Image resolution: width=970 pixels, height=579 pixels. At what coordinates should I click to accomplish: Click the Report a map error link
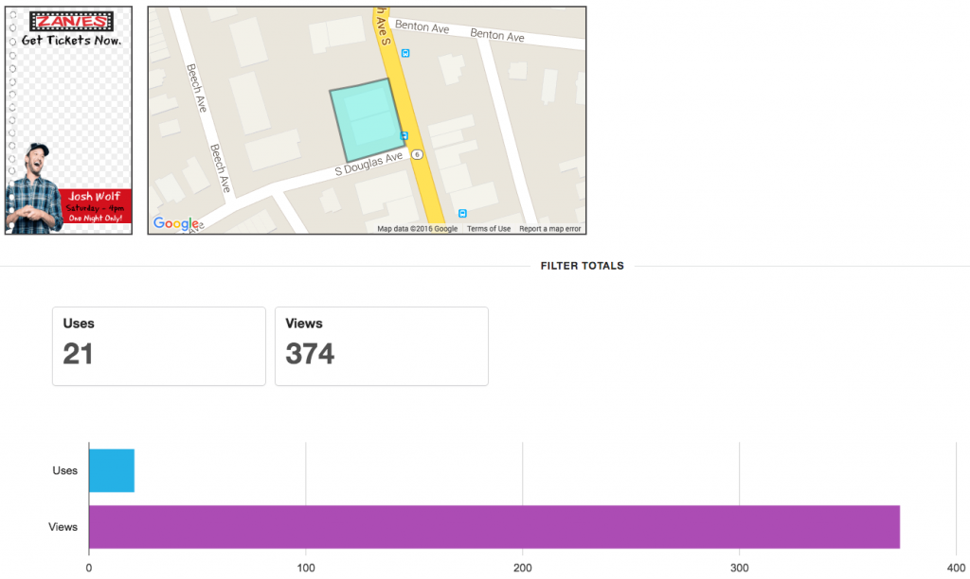click(x=549, y=229)
